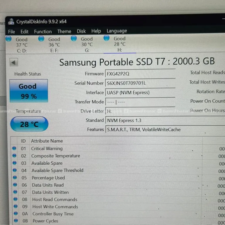Image resolution: width=225 pixels, height=225 pixels.
Task: Select the Power Cycles attribute row
Action: pyautogui.click(x=119, y=221)
